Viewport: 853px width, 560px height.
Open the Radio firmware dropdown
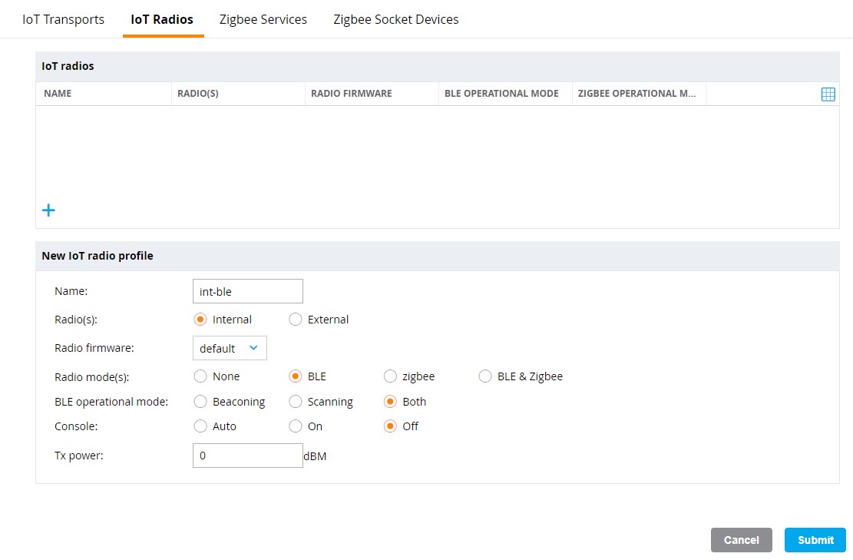pyautogui.click(x=230, y=347)
